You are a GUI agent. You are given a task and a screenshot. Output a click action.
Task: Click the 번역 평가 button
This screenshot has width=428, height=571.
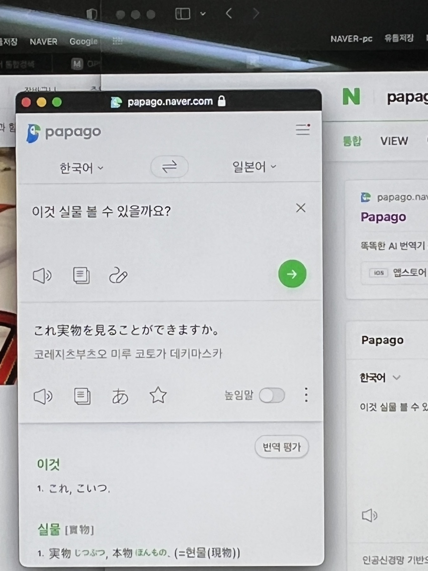coord(282,447)
